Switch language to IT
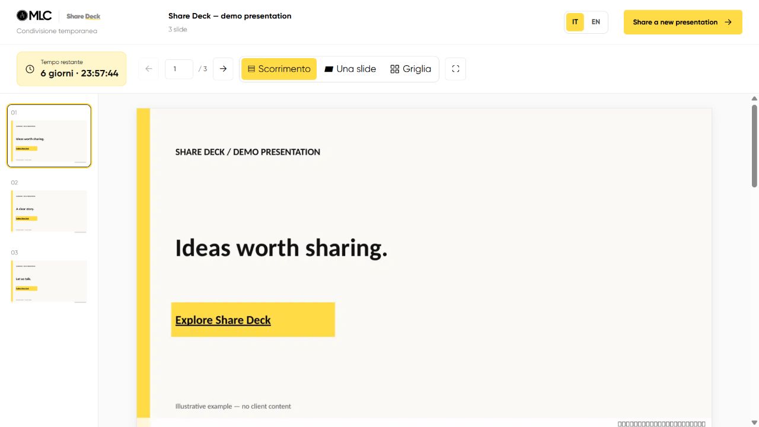This screenshot has width=759, height=427. click(x=575, y=22)
